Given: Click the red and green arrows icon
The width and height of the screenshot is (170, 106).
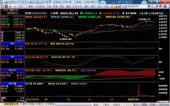Looking at the screenshot, I should 120,7.
